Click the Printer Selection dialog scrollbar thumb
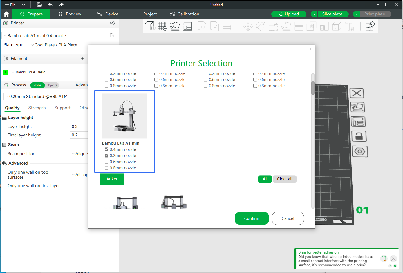This screenshot has width=403, height=273. pos(313,88)
